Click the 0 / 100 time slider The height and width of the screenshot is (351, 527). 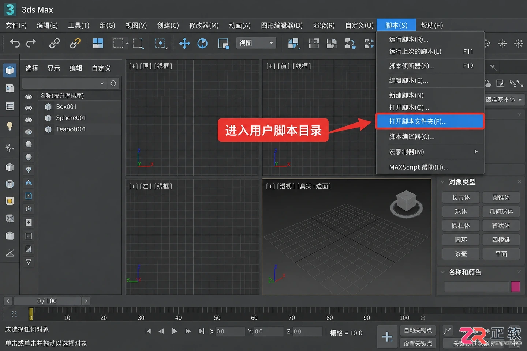click(x=47, y=301)
